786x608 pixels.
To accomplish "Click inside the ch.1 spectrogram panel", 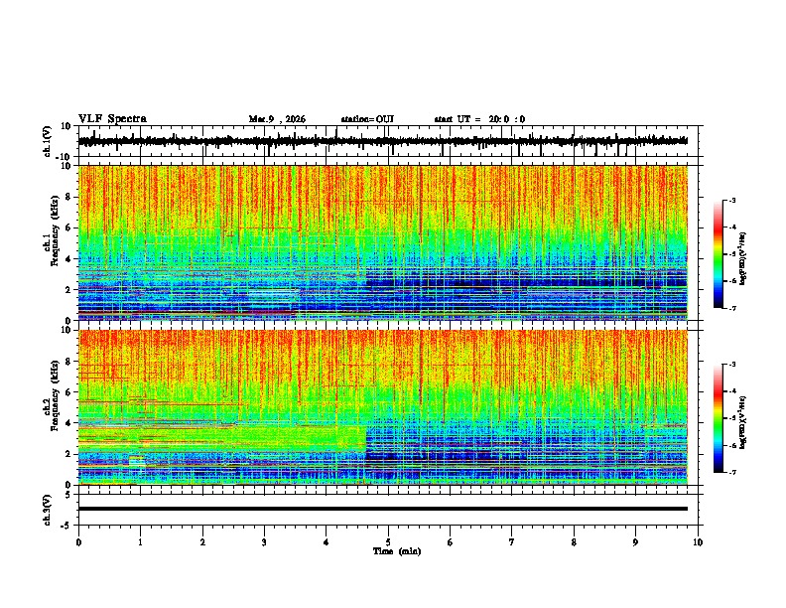I will click(x=383, y=242).
